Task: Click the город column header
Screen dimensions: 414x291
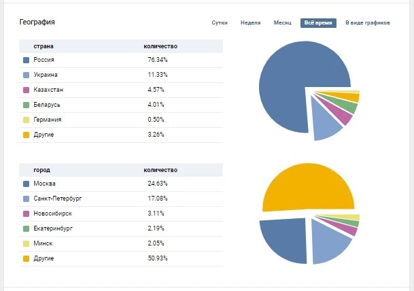Action: pos(41,169)
